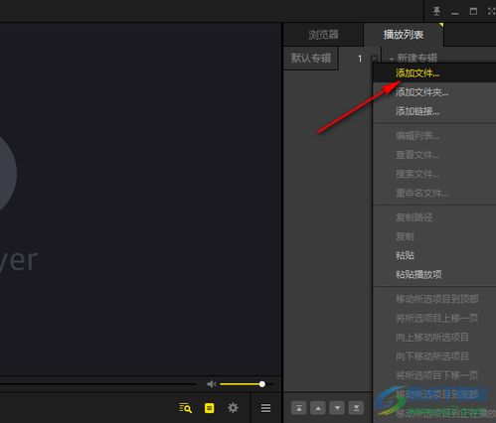Click 粘贴 in the context menu

pos(405,255)
